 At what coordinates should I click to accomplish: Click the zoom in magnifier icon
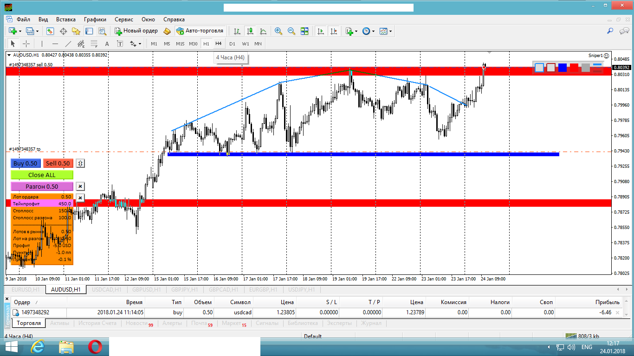point(278,31)
